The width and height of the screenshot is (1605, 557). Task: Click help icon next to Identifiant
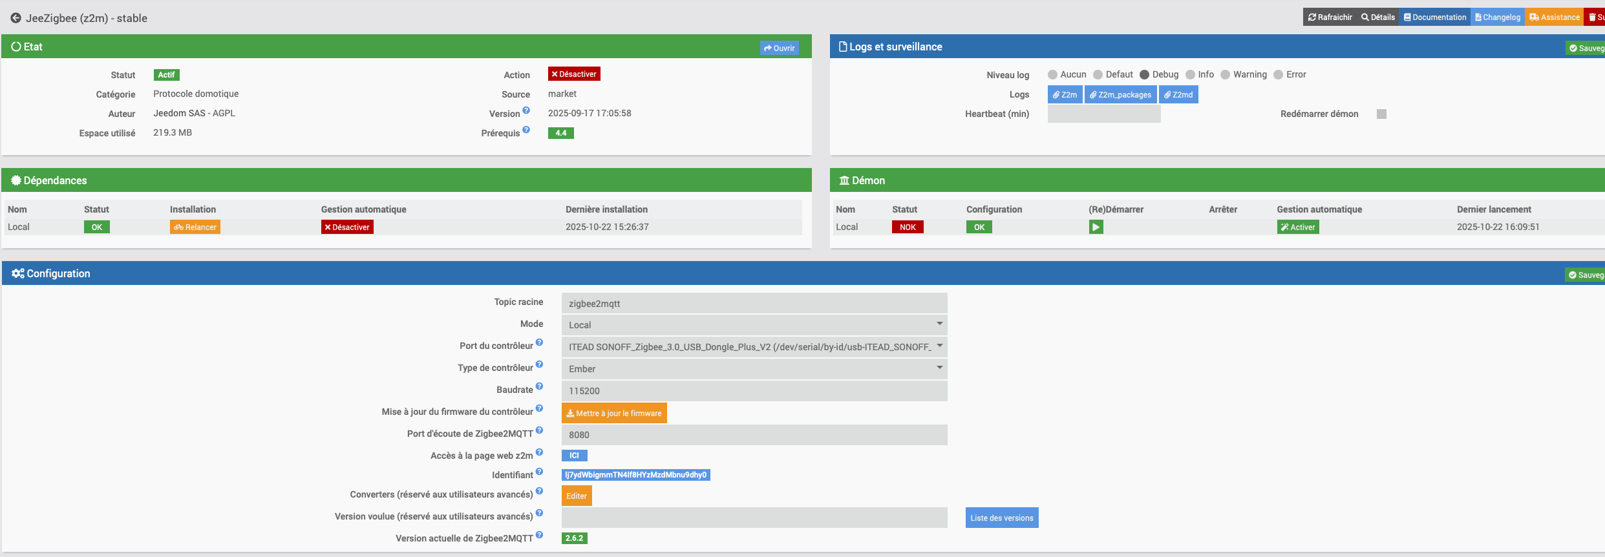pyautogui.click(x=539, y=472)
